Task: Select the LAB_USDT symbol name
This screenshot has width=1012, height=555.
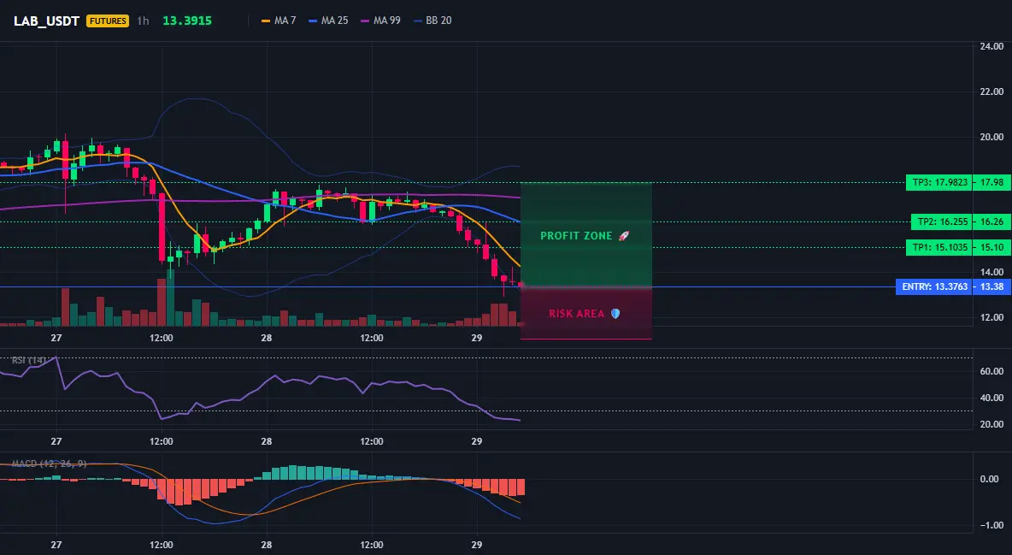Action: (46, 21)
